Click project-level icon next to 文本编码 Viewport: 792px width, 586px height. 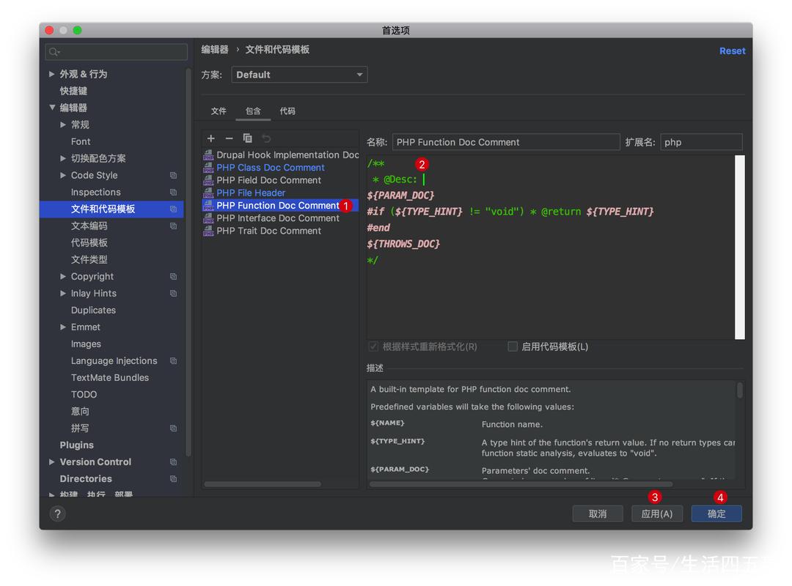(x=173, y=226)
